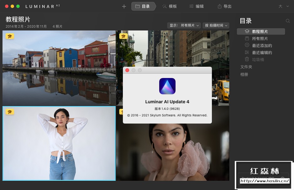Open the 导出 export tab
Screen dimensions: 294x190
pyautogui.click(x=225, y=6)
